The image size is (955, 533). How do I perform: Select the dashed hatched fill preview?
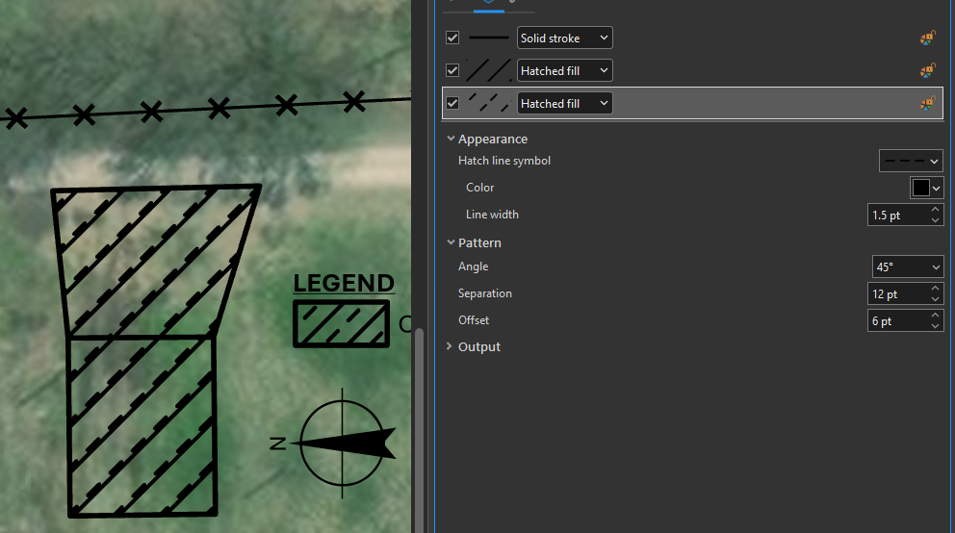(488, 104)
